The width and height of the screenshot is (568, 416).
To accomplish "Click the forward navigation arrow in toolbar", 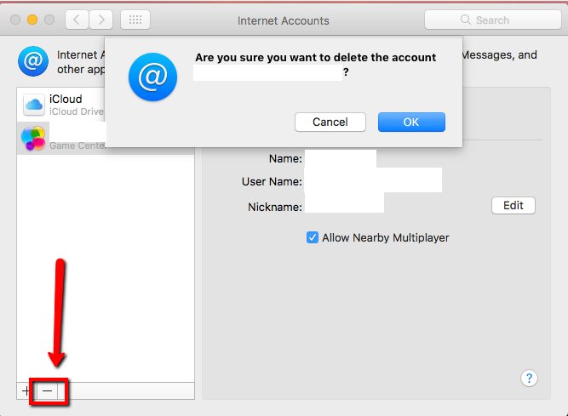I will coord(100,20).
